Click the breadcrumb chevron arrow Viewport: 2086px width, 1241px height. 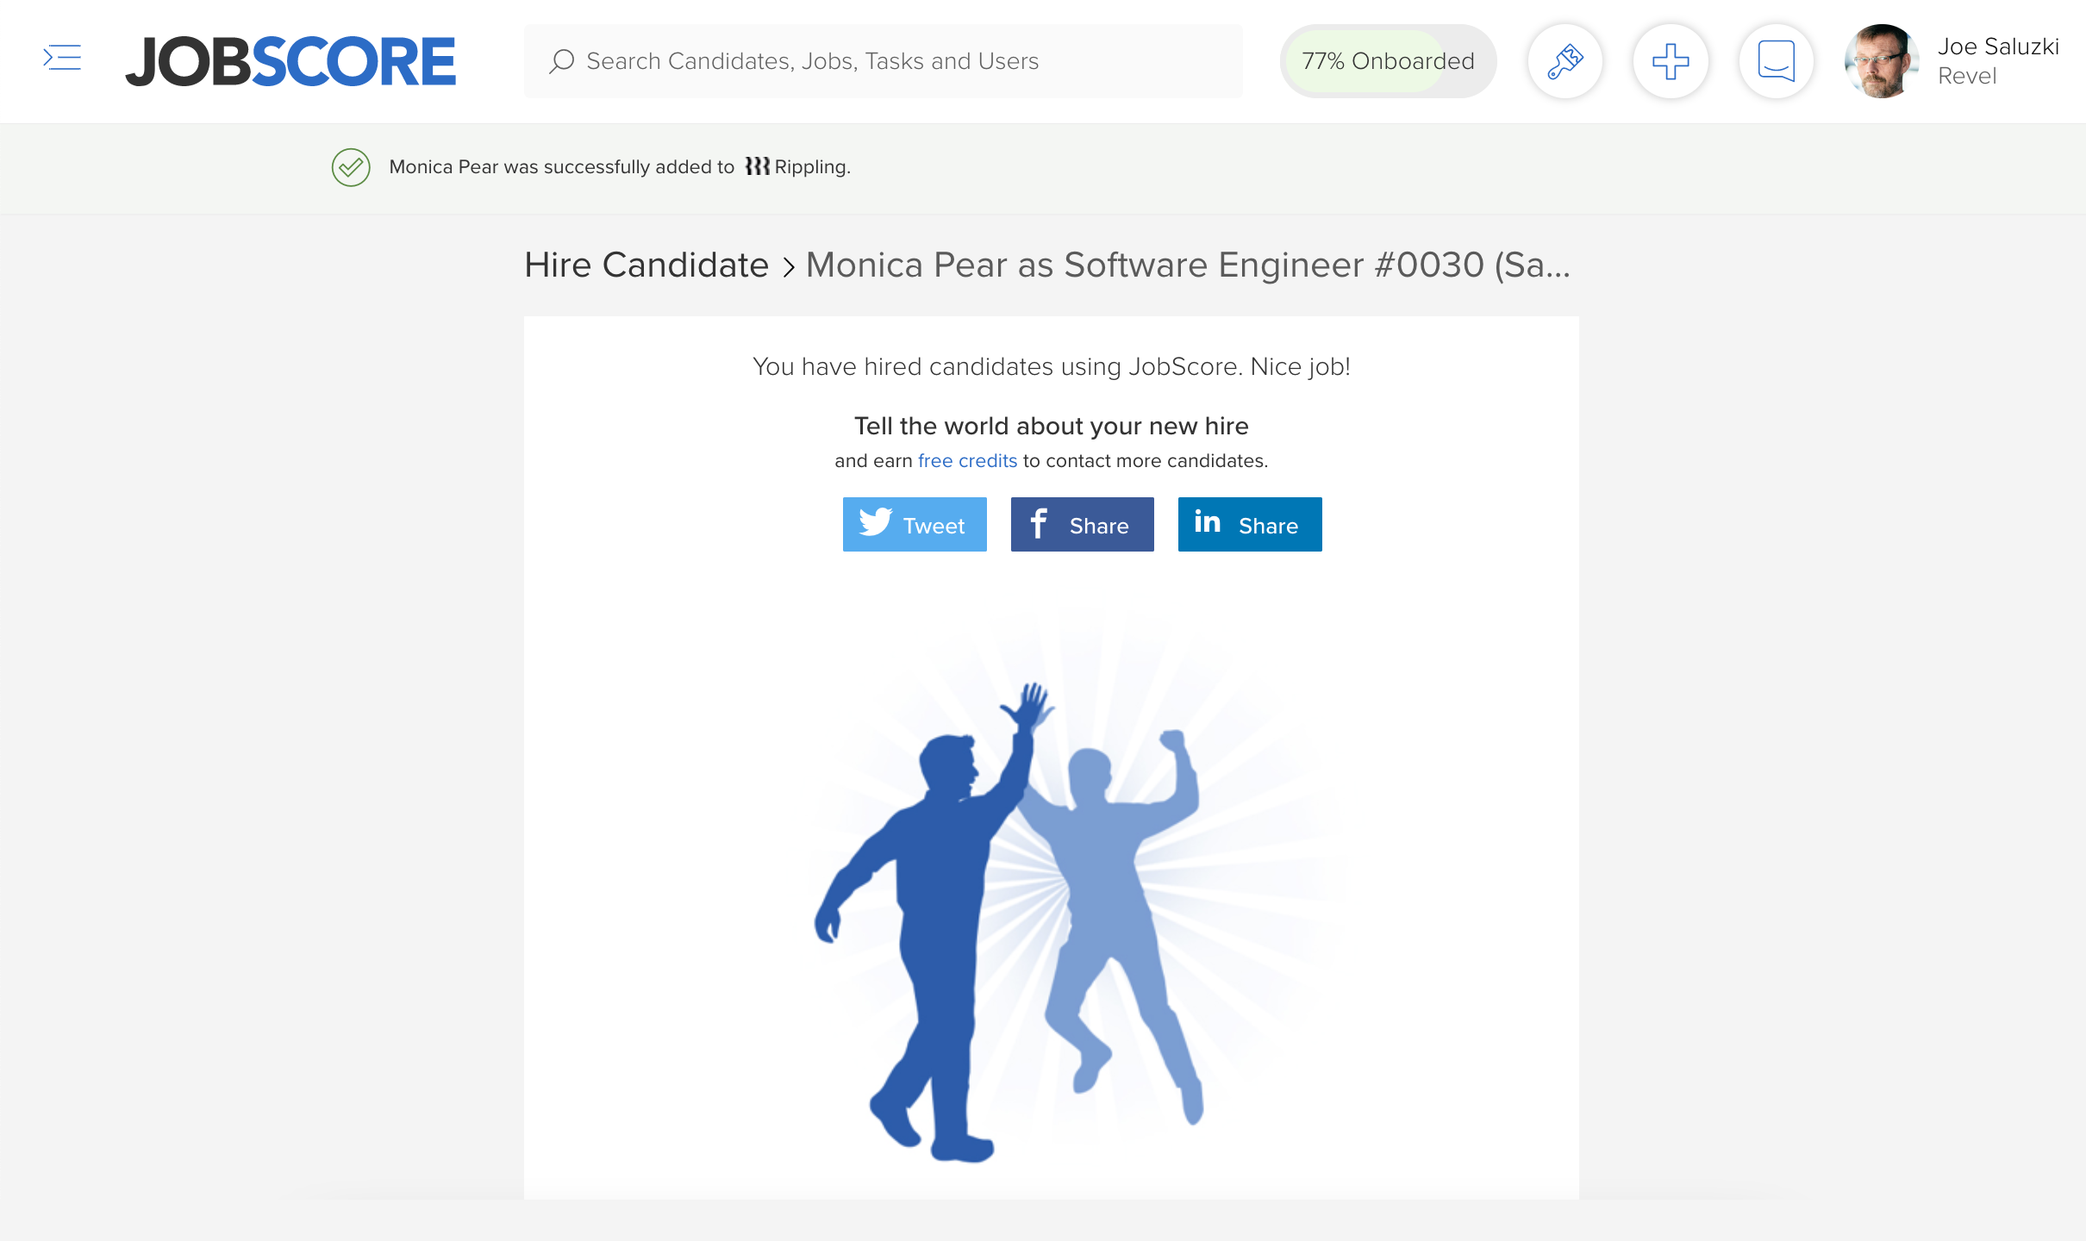tap(788, 267)
